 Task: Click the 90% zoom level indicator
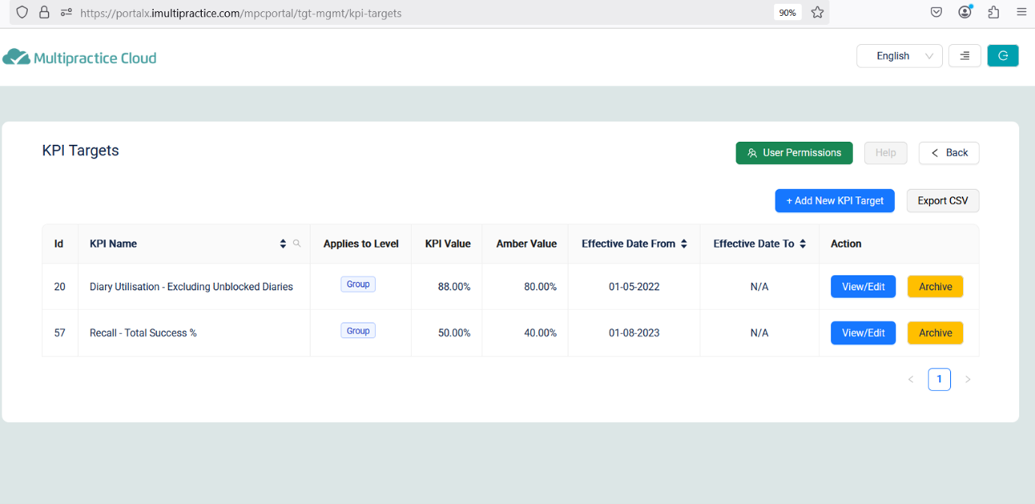787,12
